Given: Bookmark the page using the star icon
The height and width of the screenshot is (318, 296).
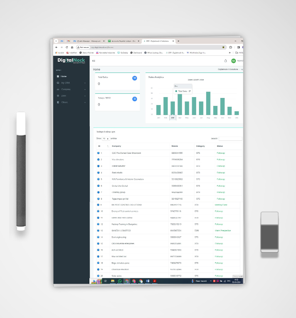Looking at the screenshot, I should [223, 47].
